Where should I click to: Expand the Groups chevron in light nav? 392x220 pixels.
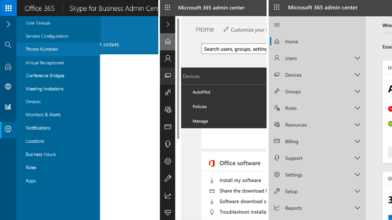coord(358,91)
